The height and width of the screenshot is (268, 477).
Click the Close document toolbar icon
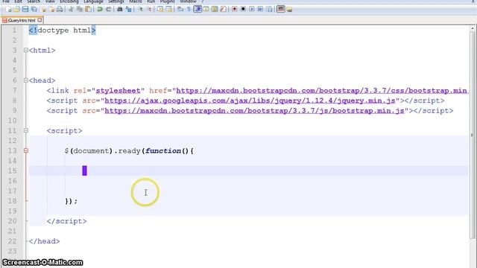pos(43,9)
